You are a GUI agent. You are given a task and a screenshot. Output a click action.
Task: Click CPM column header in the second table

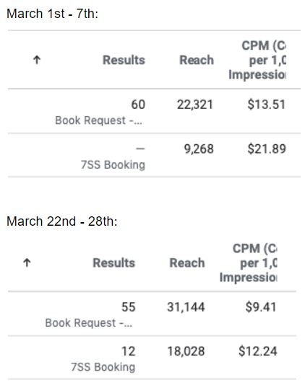(x=248, y=263)
